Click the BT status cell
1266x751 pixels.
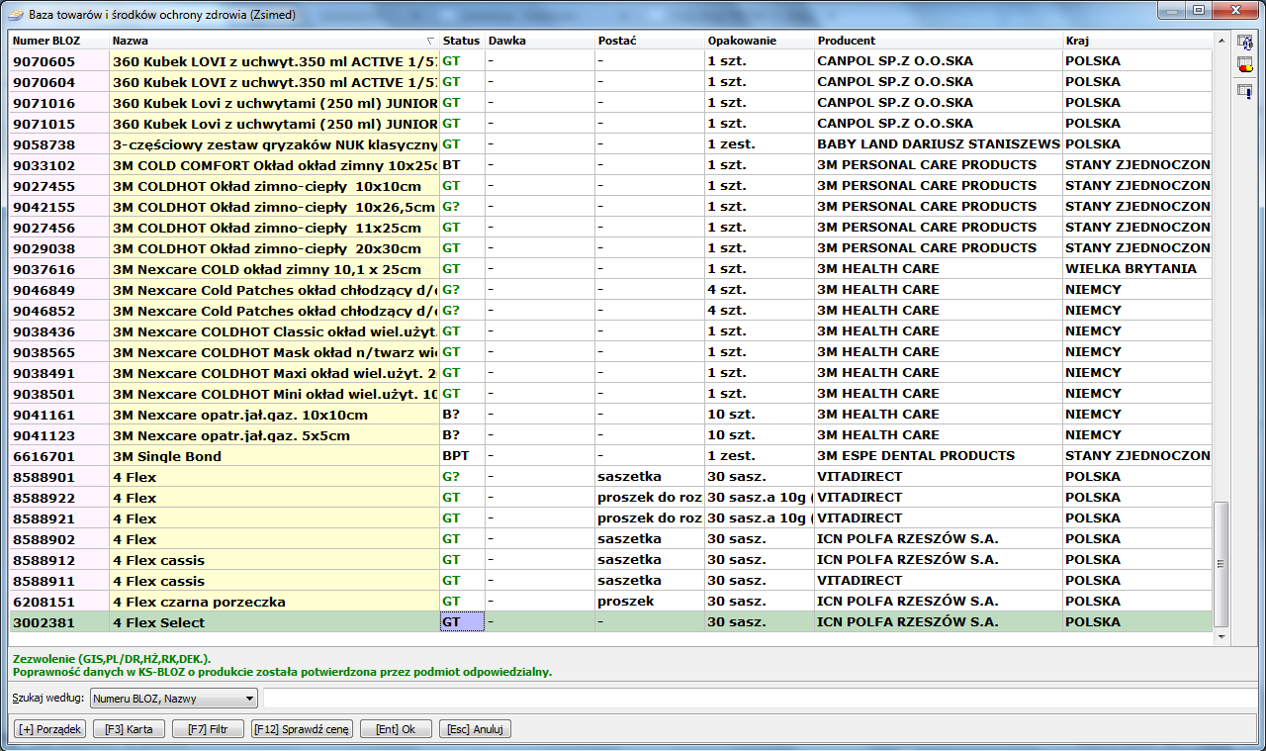[x=462, y=165]
